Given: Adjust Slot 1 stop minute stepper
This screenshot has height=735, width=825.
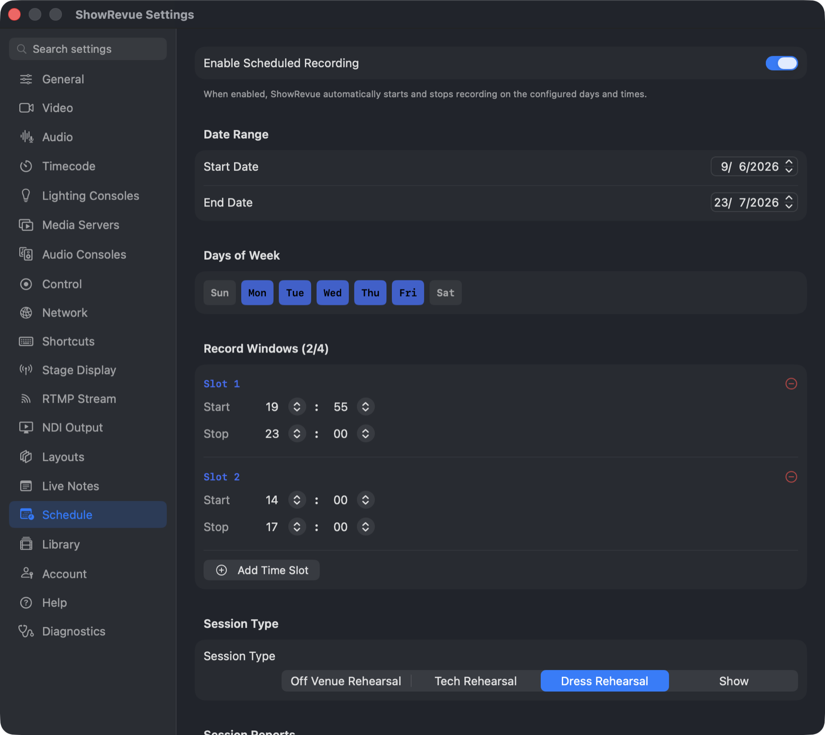Looking at the screenshot, I should [x=365, y=433].
